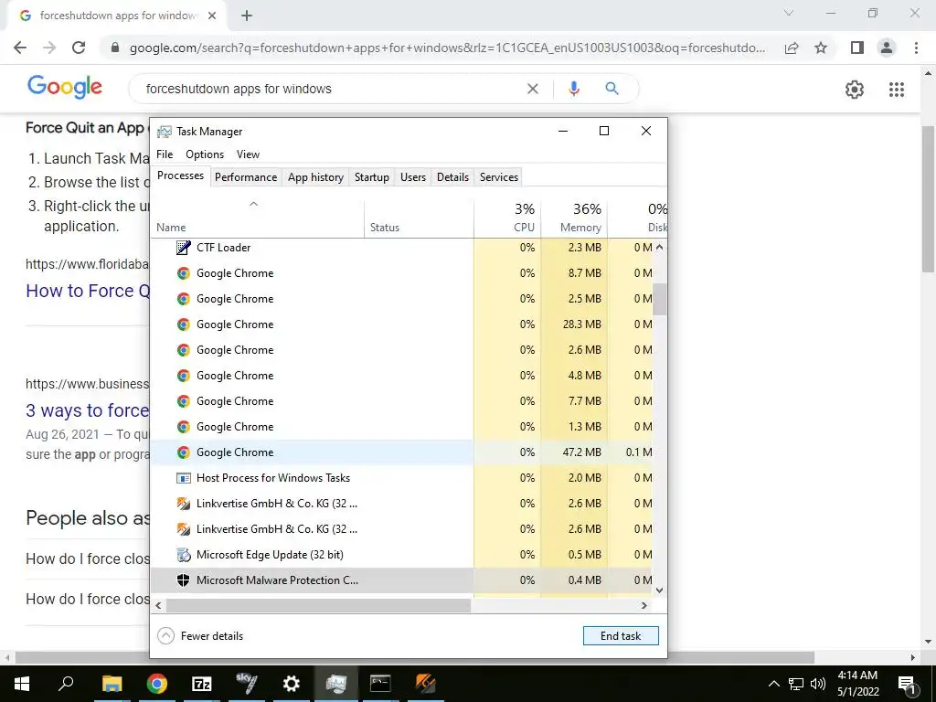Switch to the Services tab
Image resolution: width=936 pixels, height=702 pixels.
[x=499, y=176]
